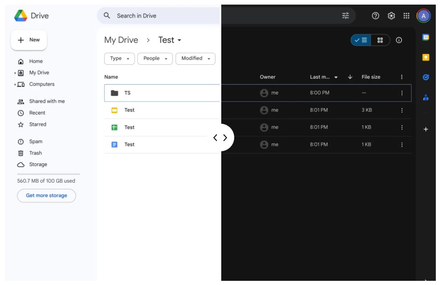Screen dimensions: 440x285
Task: Click Get more storage button
Action: click(46, 196)
